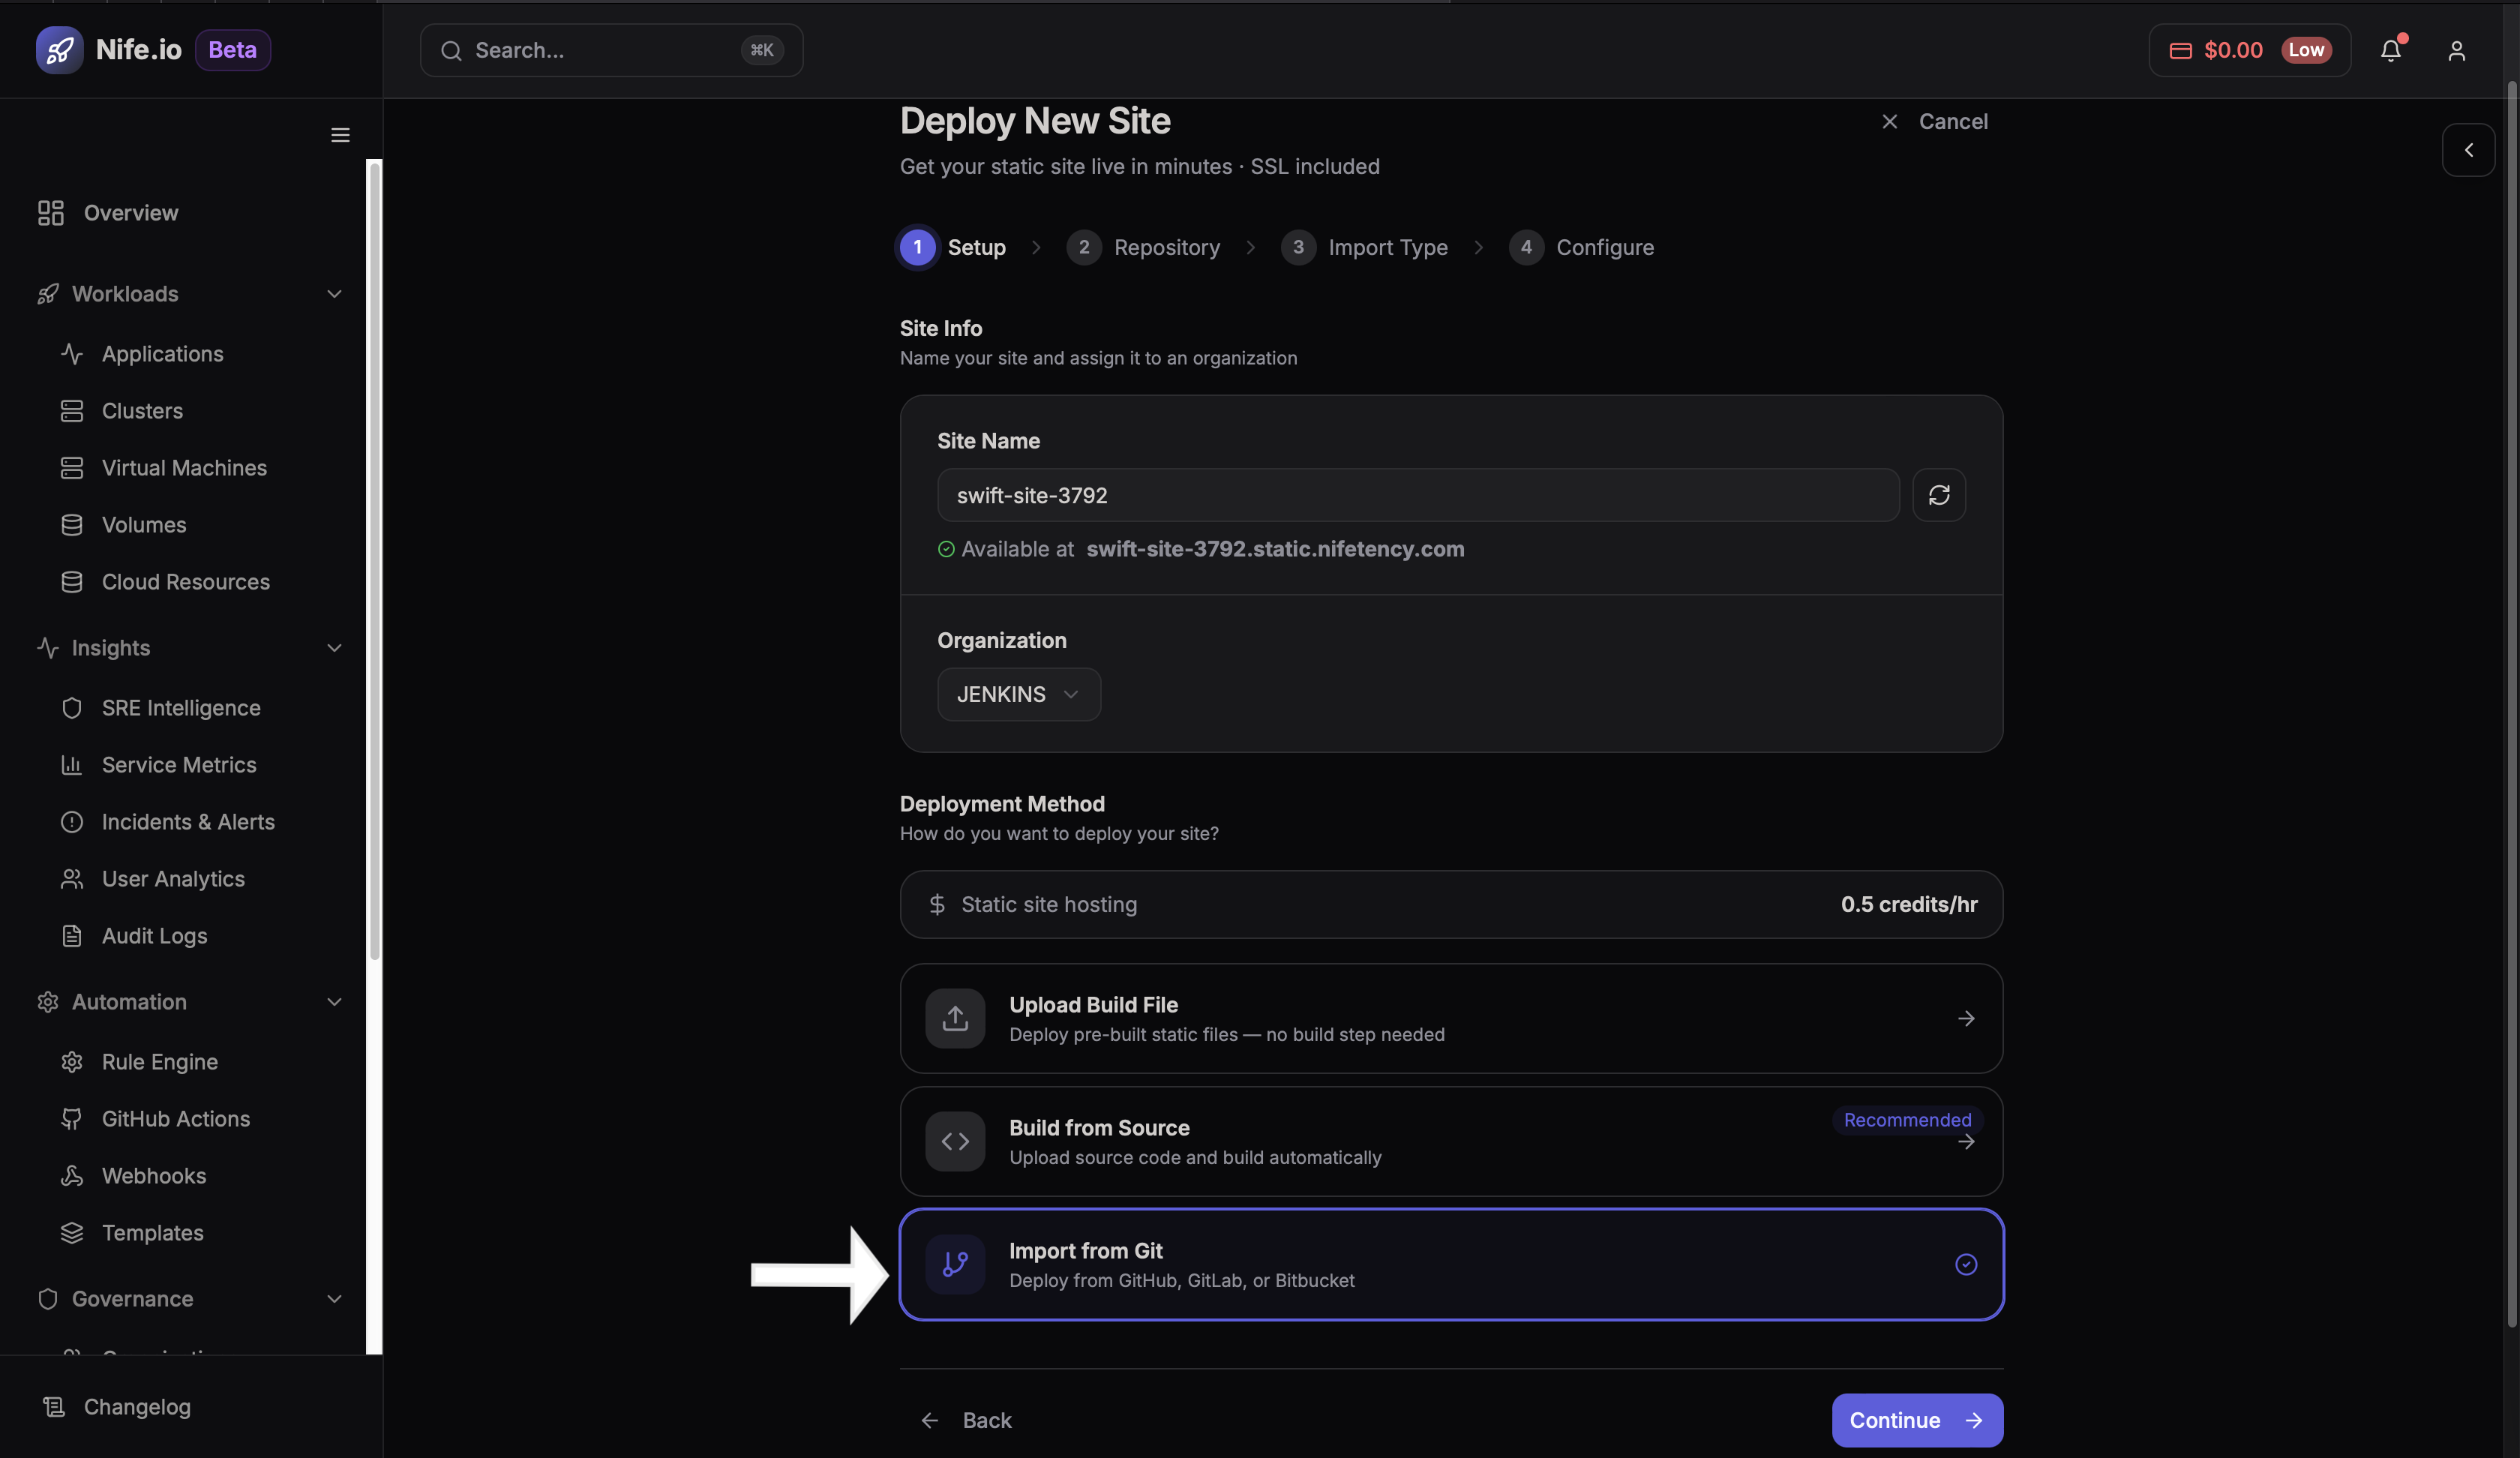This screenshot has height=1458, width=2520.
Task: Select the Clusters sidebar icon
Action: tap(71, 410)
